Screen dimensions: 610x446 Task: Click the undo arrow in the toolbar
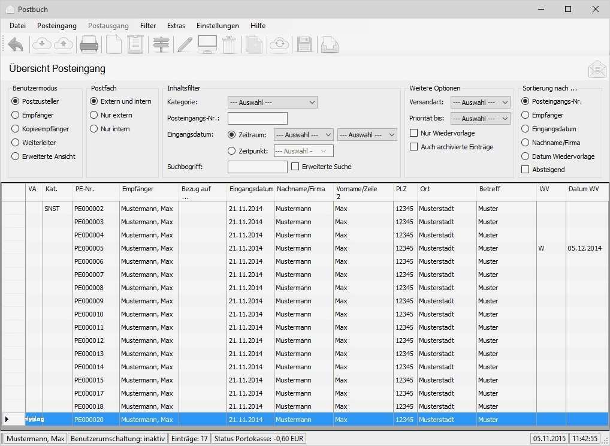pos(16,44)
